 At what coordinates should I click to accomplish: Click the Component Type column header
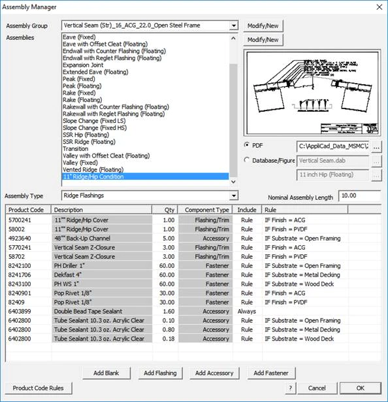click(x=207, y=210)
